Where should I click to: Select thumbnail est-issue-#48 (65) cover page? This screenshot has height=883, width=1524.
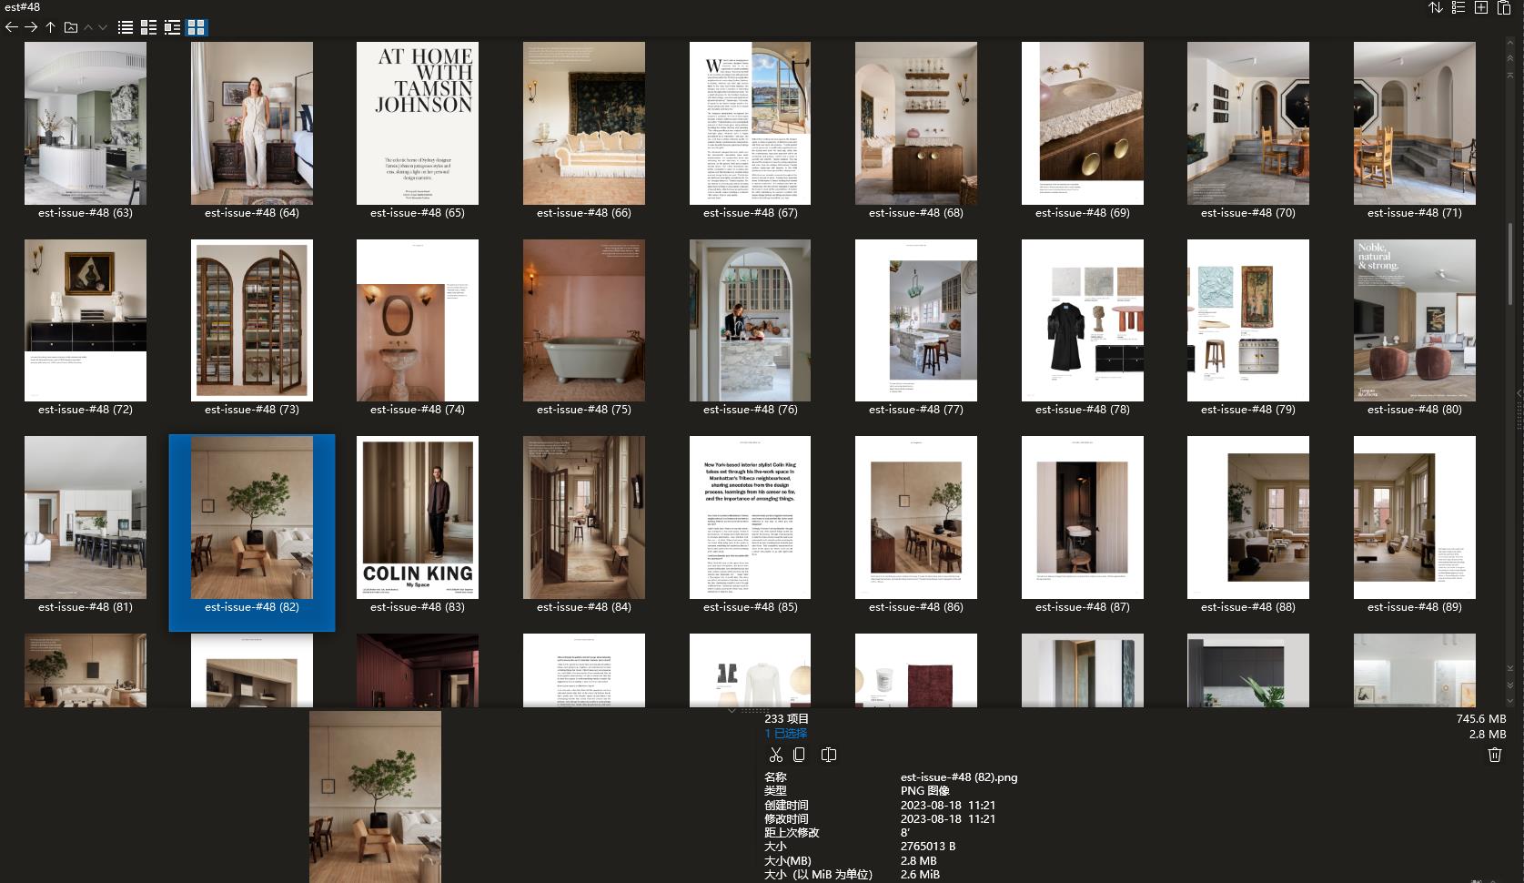tap(418, 123)
